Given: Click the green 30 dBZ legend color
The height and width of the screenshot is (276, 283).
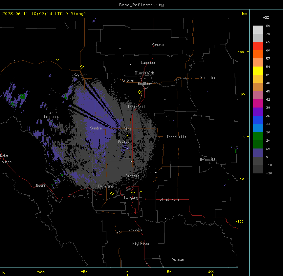Looking at the screenshot, I should pos(258,136).
